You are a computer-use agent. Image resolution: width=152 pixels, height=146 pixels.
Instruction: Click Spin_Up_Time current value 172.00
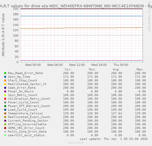coord(69,77)
